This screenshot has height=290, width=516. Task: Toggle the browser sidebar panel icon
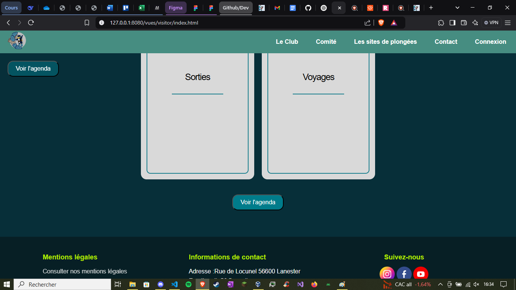pos(452,22)
